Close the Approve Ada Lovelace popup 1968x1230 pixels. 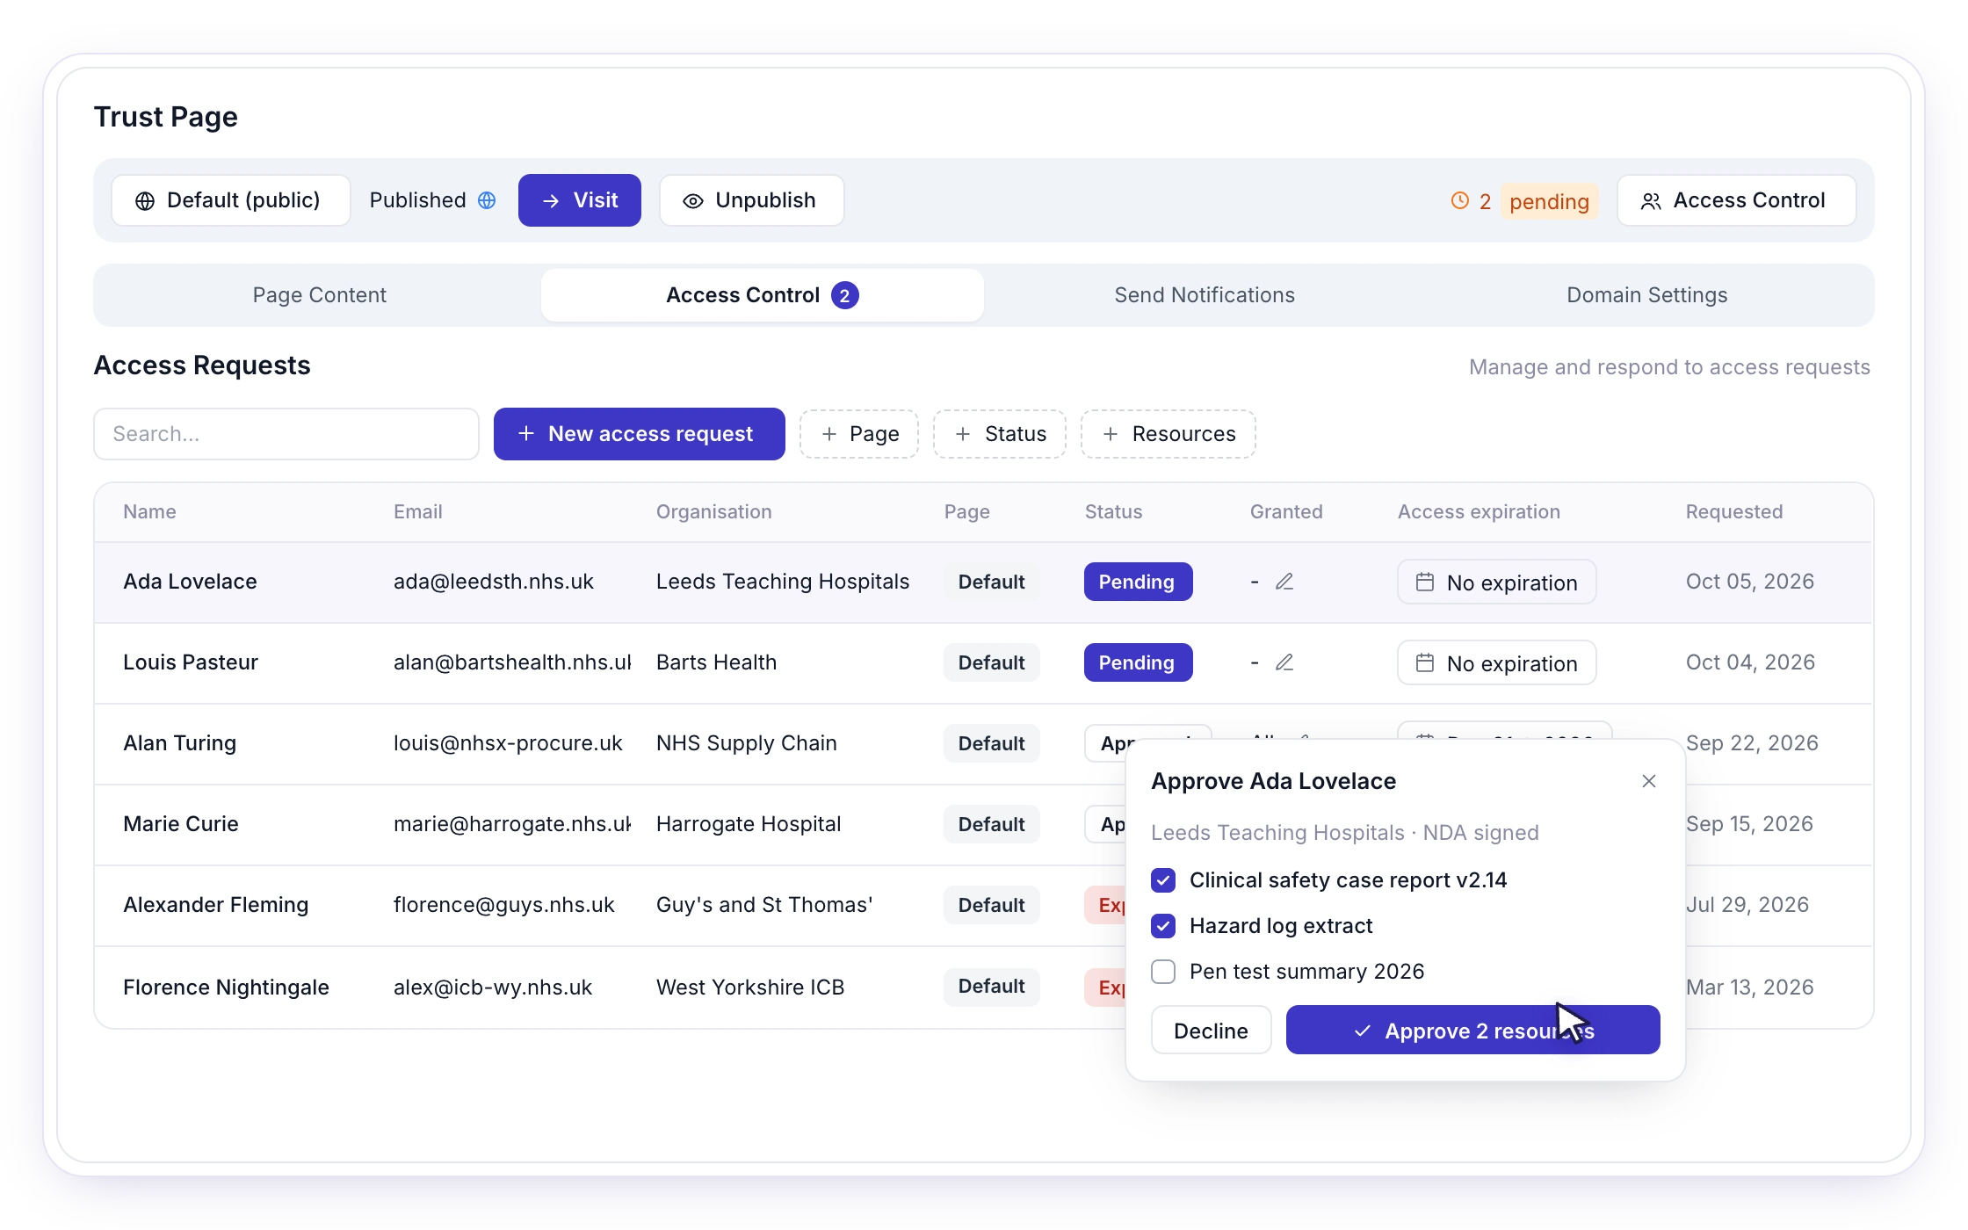pos(1649,781)
